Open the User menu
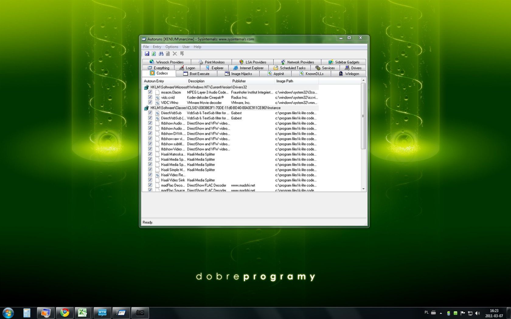 click(x=186, y=47)
